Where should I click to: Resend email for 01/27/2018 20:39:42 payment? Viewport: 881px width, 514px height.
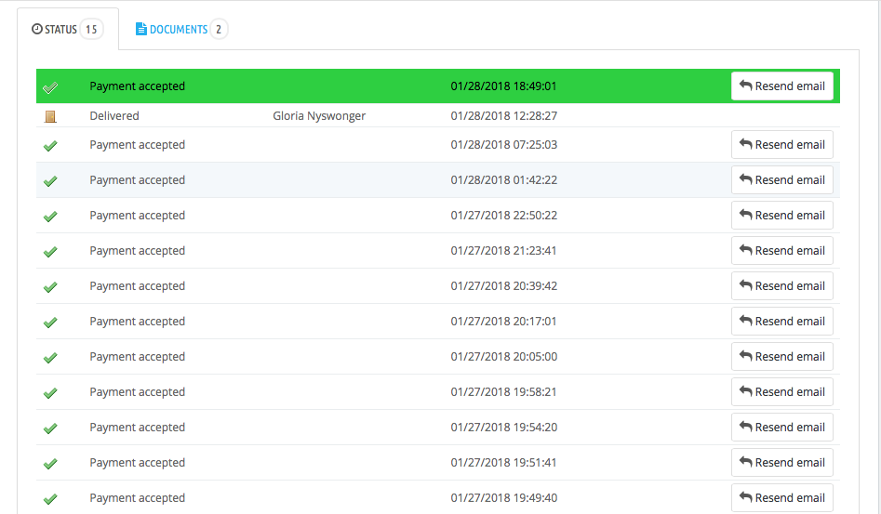[782, 286]
